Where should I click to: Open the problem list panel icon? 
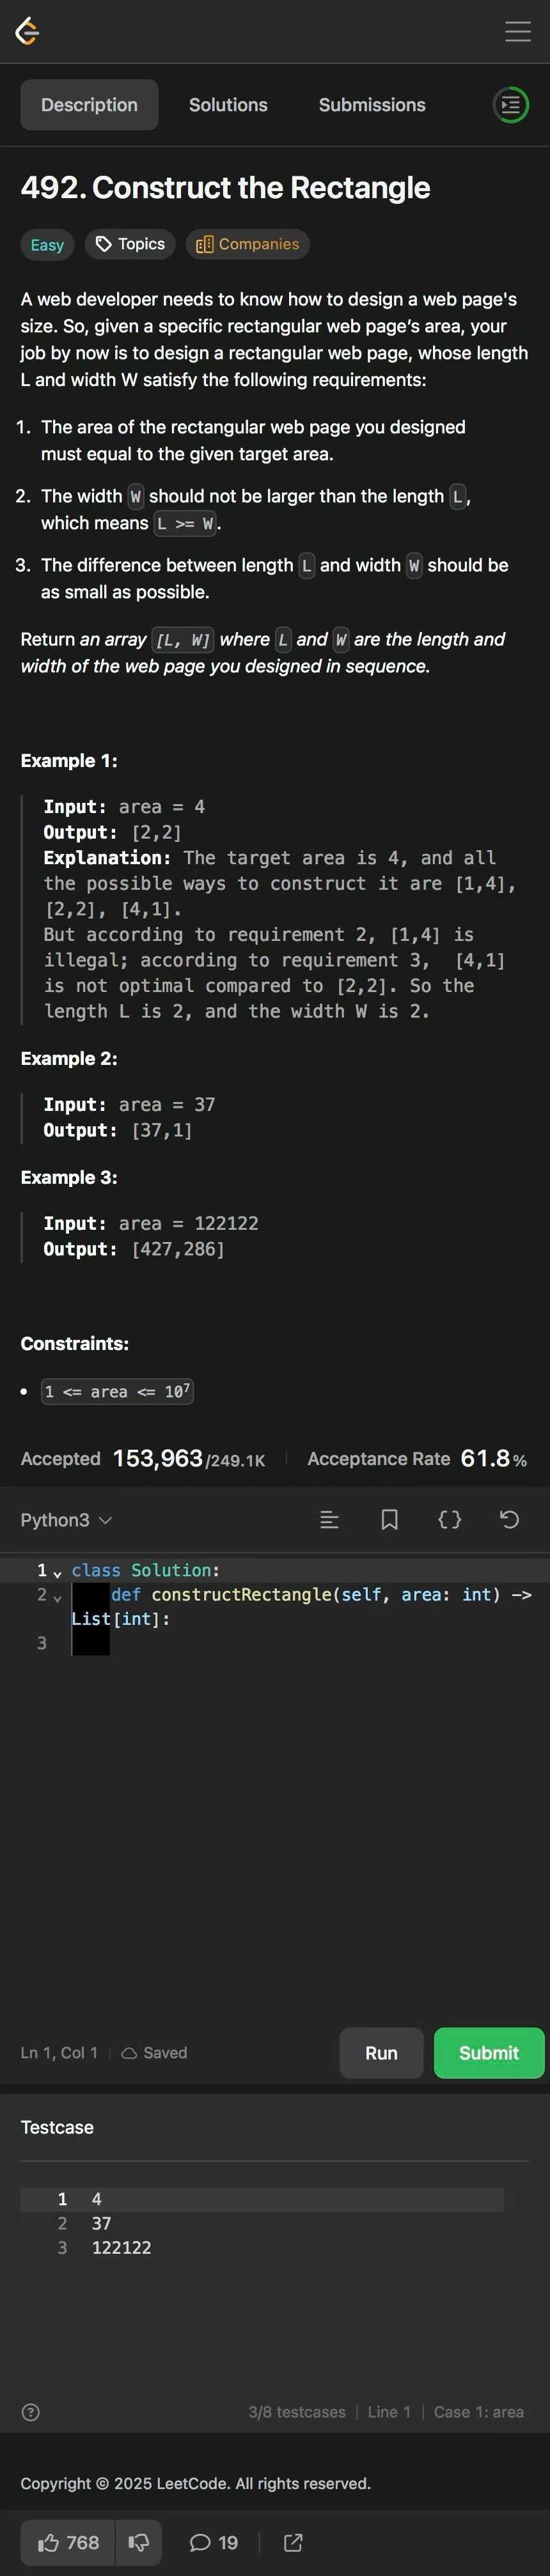point(510,105)
